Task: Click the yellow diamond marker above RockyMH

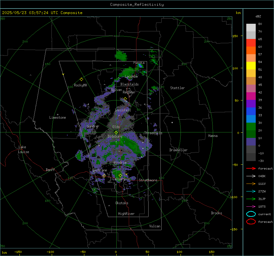Action: (x=81, y=79)
